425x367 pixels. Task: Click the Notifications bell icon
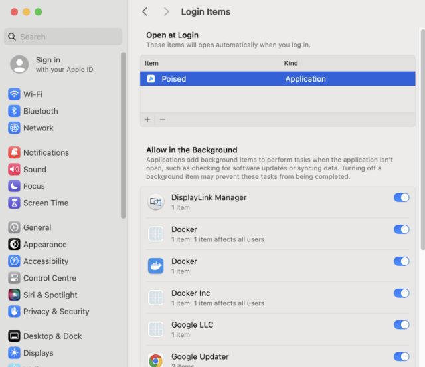14,152
